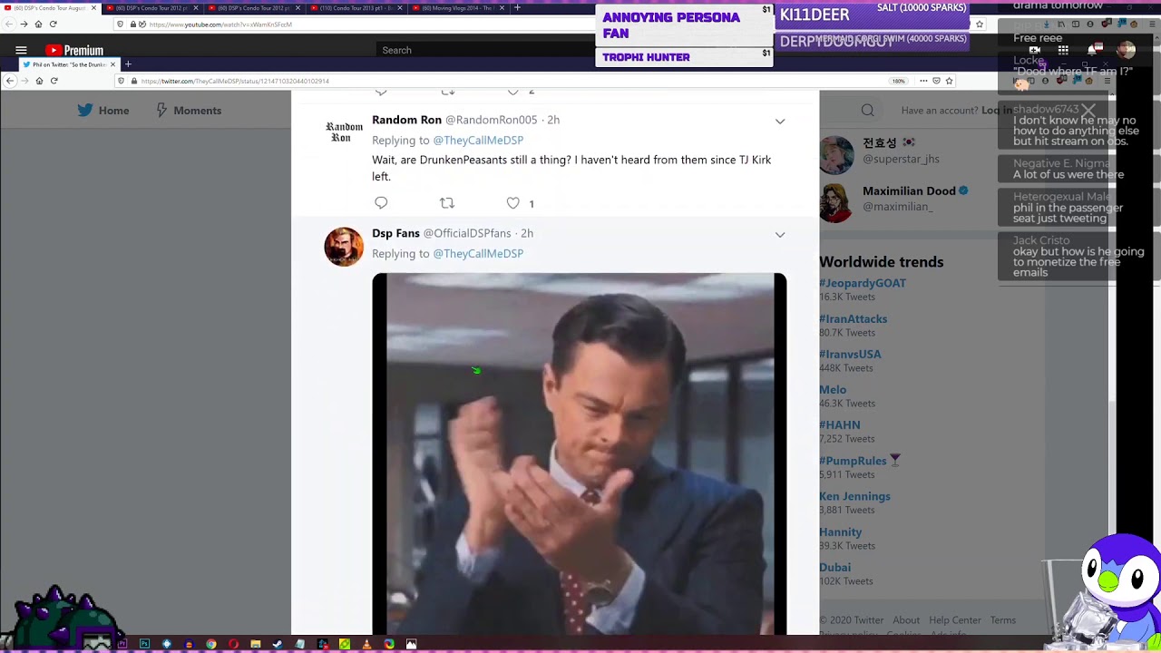Expand options menu on Dsp Fans tweet
The width and height of the screenshot is (1161, 653).
pos(780,234)
